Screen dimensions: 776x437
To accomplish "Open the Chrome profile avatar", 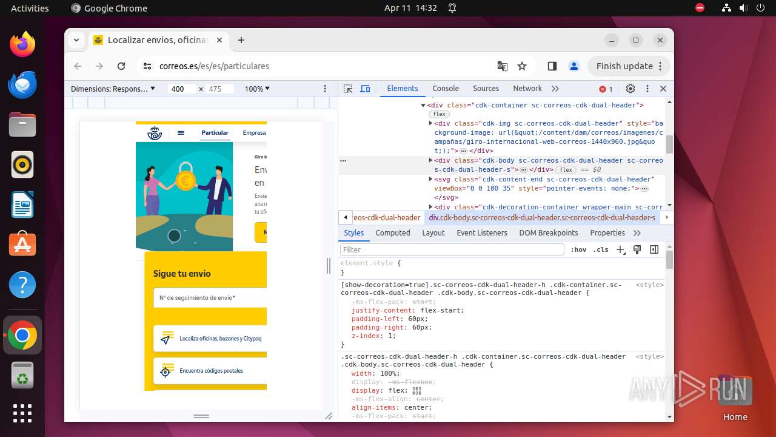I will click(x=574, y=66).
